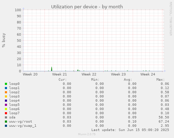
Task: Click the % busy axis label
Action: pos(4,40)
